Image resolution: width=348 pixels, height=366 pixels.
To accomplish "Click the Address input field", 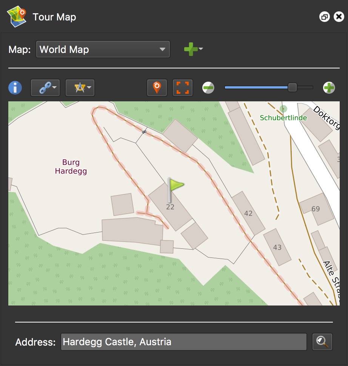I will click(183, 342).
